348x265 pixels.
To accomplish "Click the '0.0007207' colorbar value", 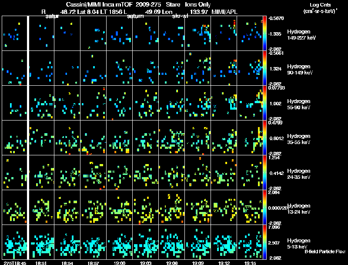I will (278, 208).
